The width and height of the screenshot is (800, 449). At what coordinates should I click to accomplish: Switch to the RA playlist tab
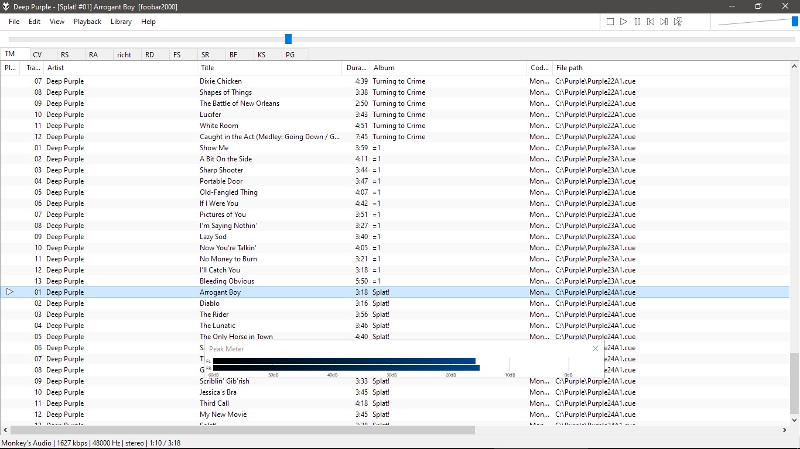(100, 54)
